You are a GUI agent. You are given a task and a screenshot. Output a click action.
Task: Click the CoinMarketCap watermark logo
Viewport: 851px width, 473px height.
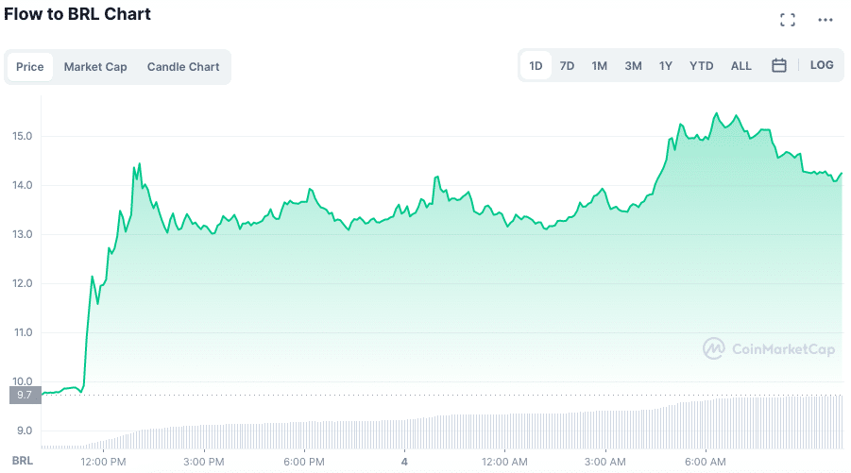click(x=769, y=349)
